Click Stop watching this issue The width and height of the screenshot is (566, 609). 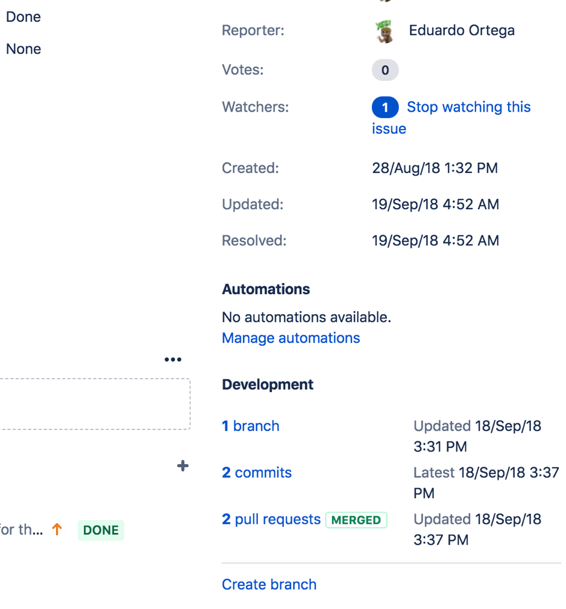[x=468, y=107]
